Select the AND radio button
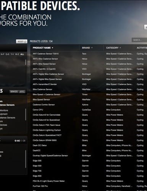The height and width of the screenshot is (191, 147). tap(18, 141)
